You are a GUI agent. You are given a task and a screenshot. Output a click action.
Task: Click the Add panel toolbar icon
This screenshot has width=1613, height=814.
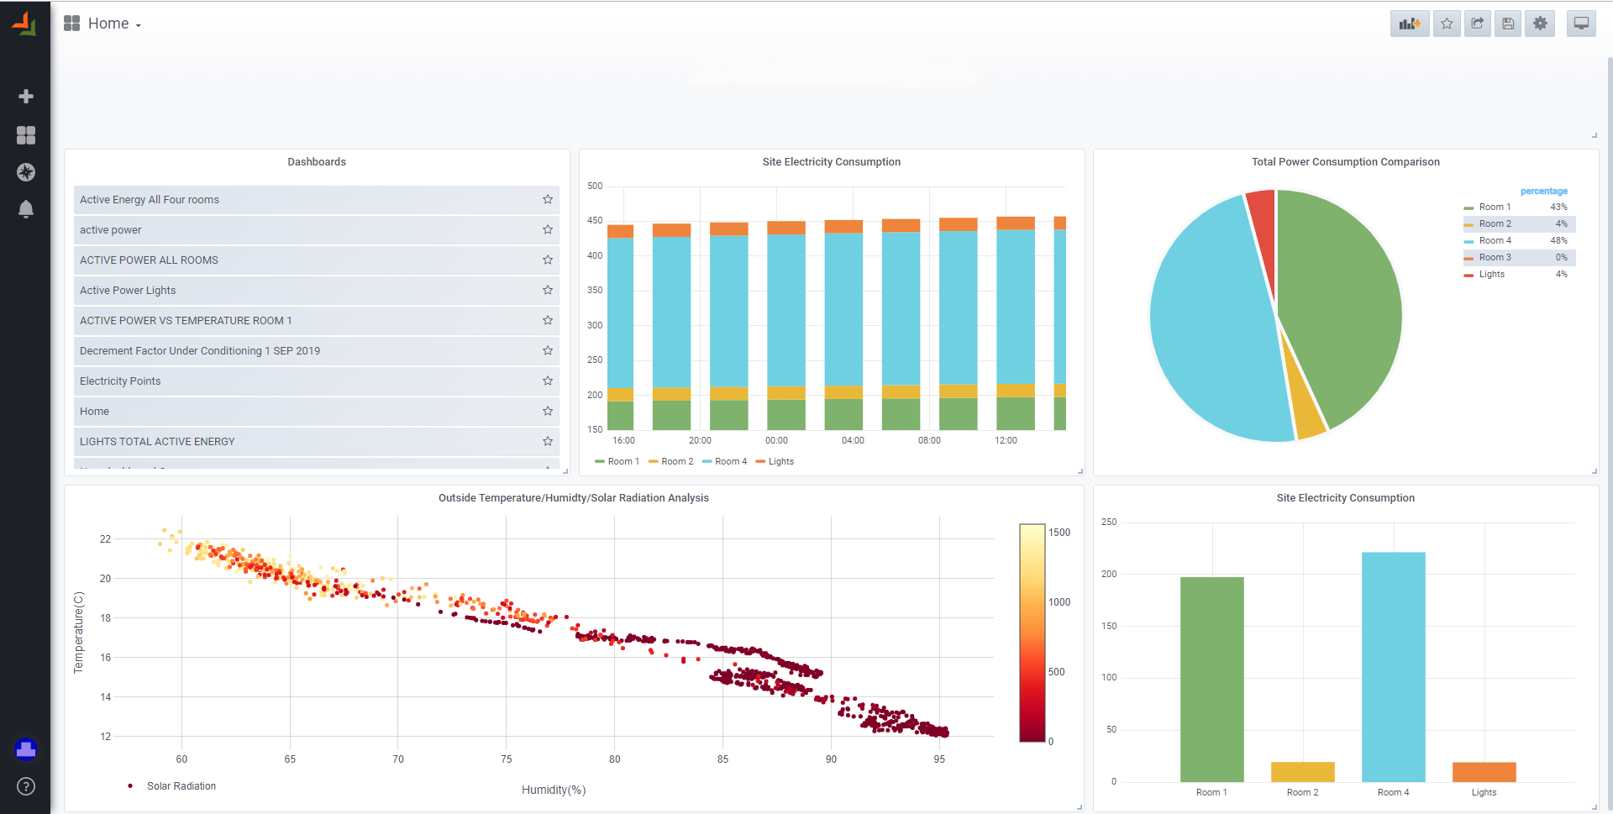click(1410, 24)
